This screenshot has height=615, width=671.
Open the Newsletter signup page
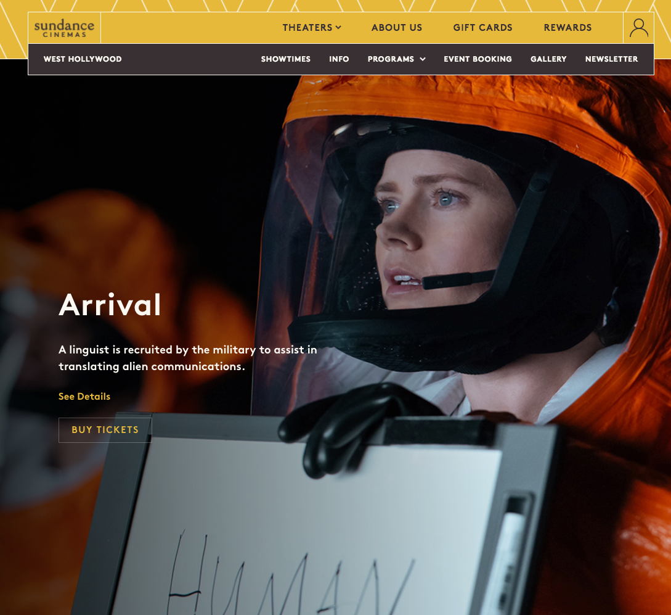tap(611, 59)
